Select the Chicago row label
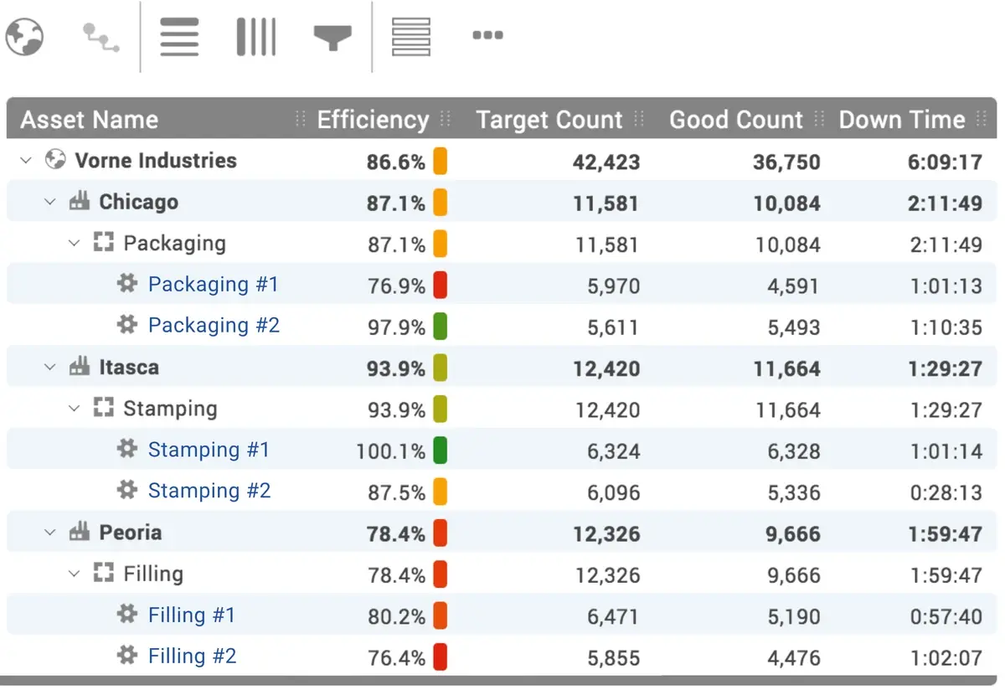 pyautogui.click(x=138, y=202)
